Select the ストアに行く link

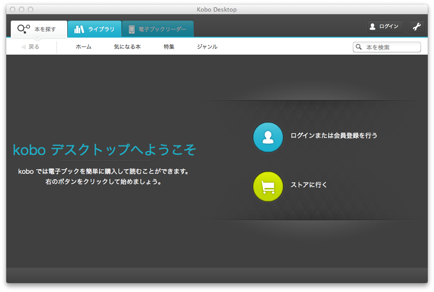308,185
